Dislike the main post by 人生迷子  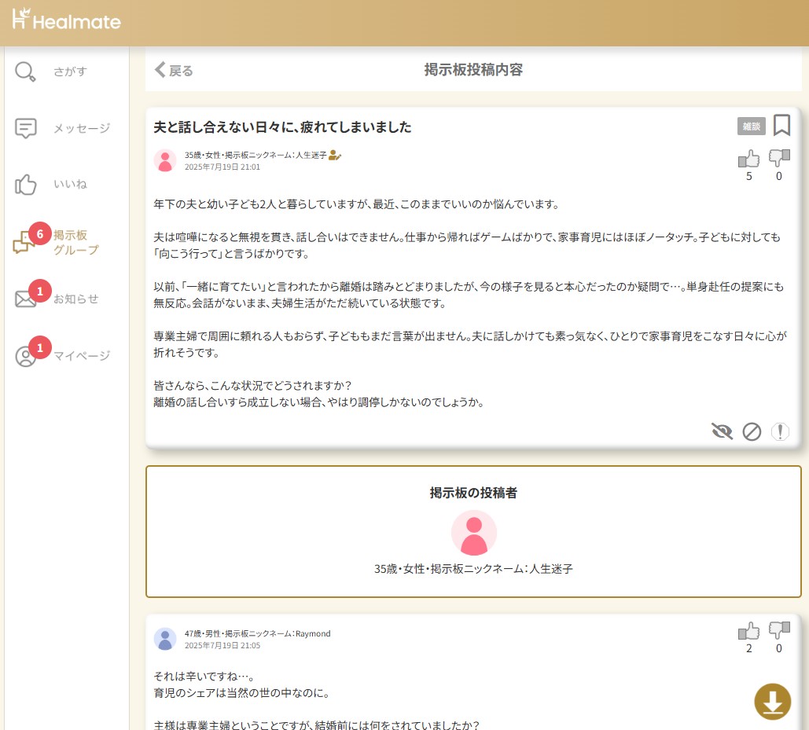tap(778, 159)
